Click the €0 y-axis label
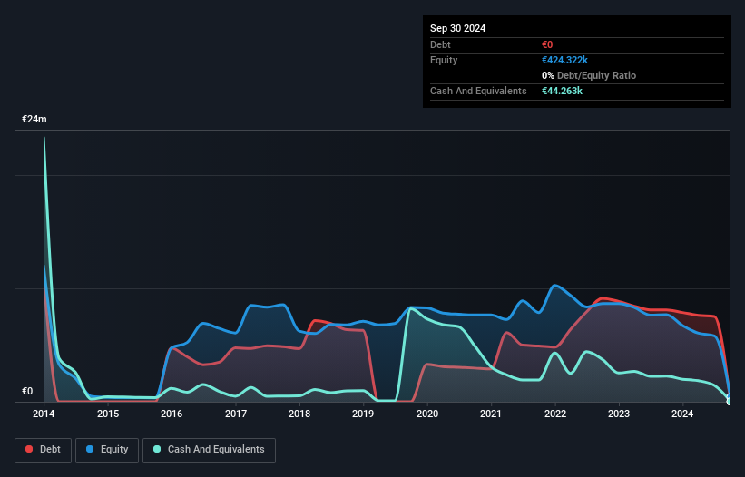Image resolution: width=745 pixels, height=477 pixels. [27, 391]
